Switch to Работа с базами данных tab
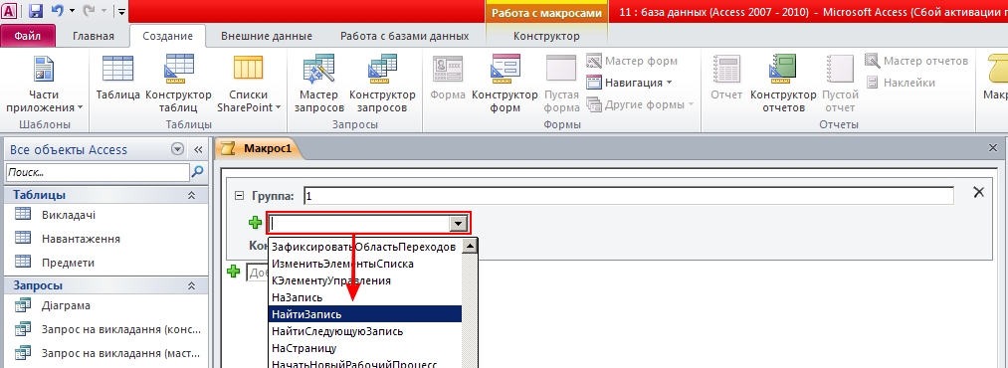 [x=404, y=36]
